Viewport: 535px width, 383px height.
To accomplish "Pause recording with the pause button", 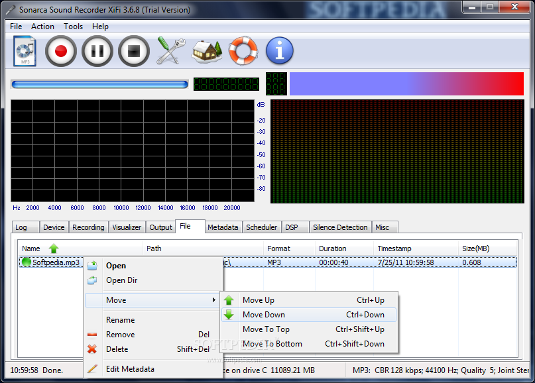I will pyautogui.click(x=97, y=51).
